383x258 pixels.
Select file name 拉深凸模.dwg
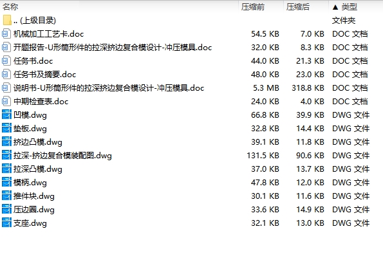pyautogui.click(x=38, y=169)
